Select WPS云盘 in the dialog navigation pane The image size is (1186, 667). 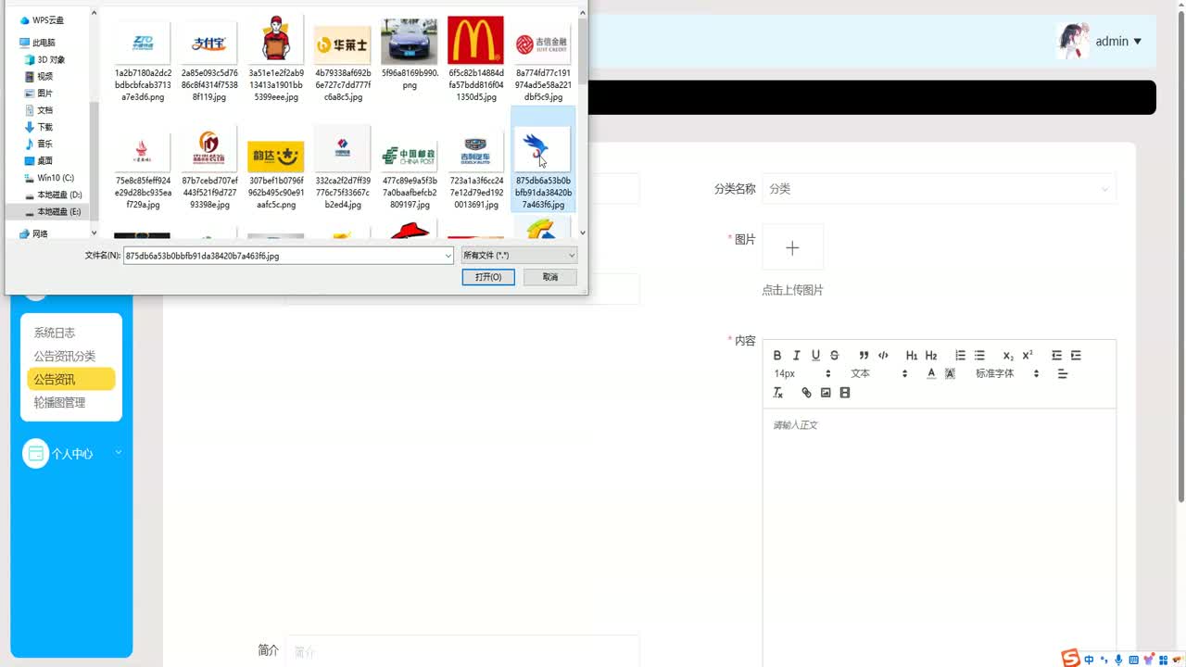(43, 20)
